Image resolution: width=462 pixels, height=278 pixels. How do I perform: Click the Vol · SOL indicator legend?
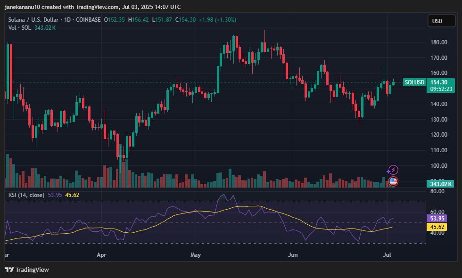pyautogui.click(x=19, y=28)
